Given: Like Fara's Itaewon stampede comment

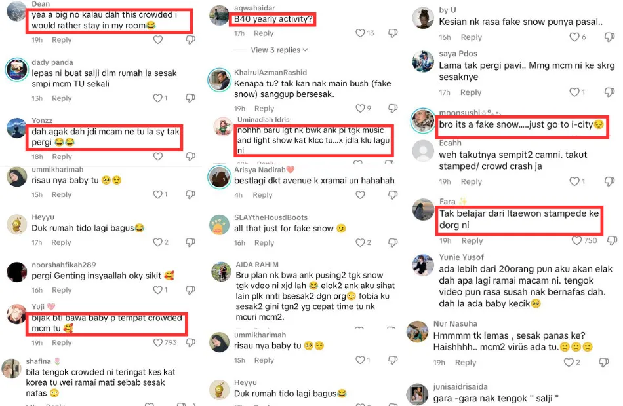Looking at the screenshot, I should [576, 240].
